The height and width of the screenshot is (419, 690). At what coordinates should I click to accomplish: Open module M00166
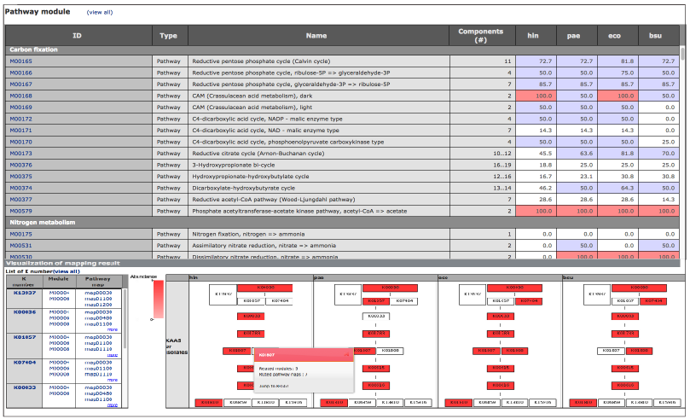pos(21,73)
